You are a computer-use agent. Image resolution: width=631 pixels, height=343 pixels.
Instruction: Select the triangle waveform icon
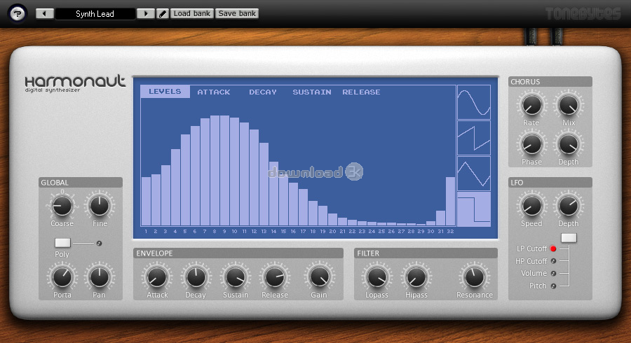(x=474, y=174)
